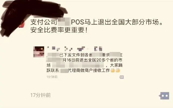The image size is (173, 108).
Task: Tap the small comment icon beside 1分钟前
Action: (x=122, y=77)
